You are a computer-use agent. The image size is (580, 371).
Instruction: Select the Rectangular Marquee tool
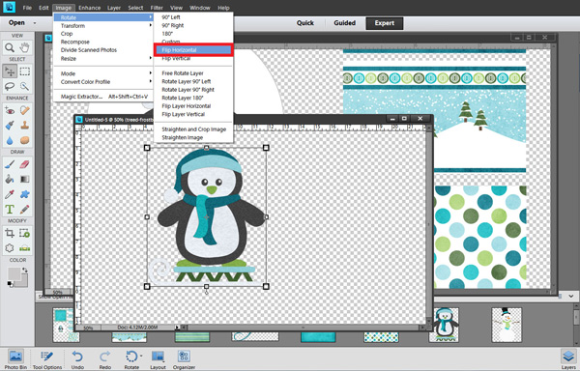point(25,71)
